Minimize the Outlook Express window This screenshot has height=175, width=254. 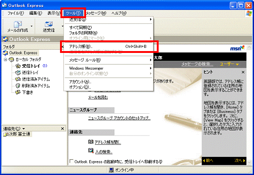click(233, 6)
